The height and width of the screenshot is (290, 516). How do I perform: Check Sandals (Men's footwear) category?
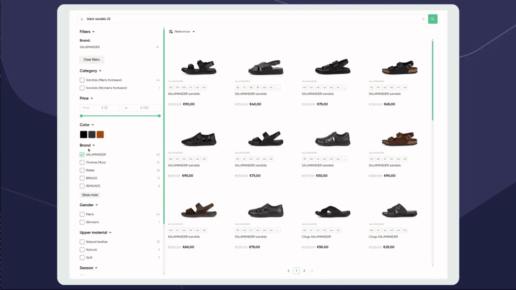point(82,80)
